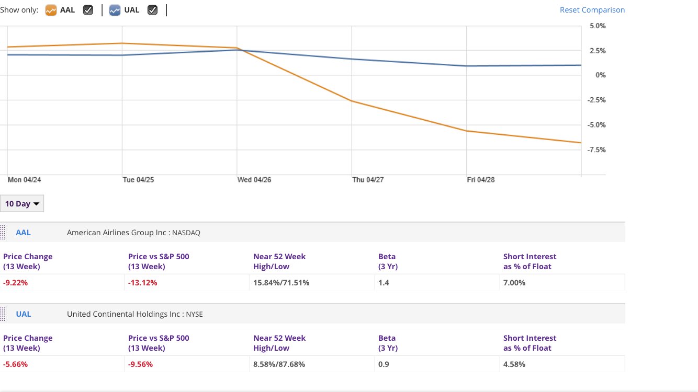698x392 pixels.
Task: Click the 0.9 beta value
Action: [x=384, y=364]
